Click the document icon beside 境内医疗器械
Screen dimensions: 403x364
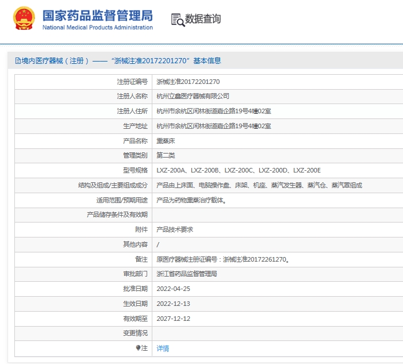pyautogui.click(x=18, y=61)
